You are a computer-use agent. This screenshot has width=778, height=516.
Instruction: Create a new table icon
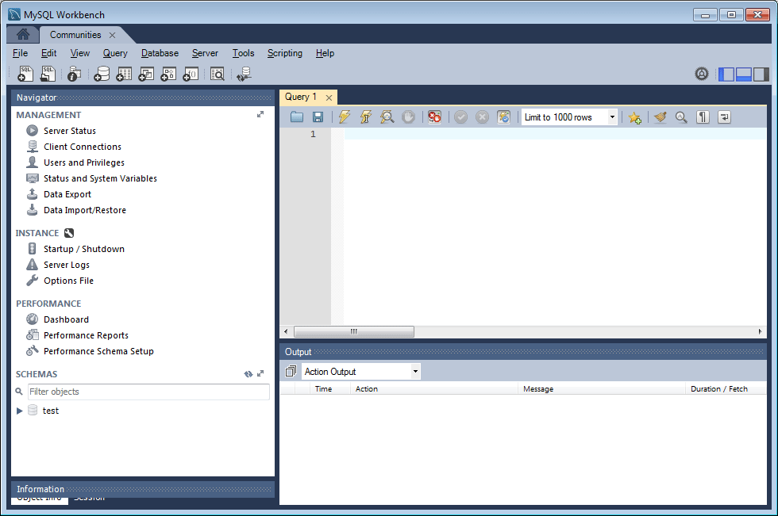124,74
